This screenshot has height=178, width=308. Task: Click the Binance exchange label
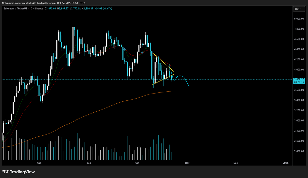pyautogui.click(x=38, y=8)
